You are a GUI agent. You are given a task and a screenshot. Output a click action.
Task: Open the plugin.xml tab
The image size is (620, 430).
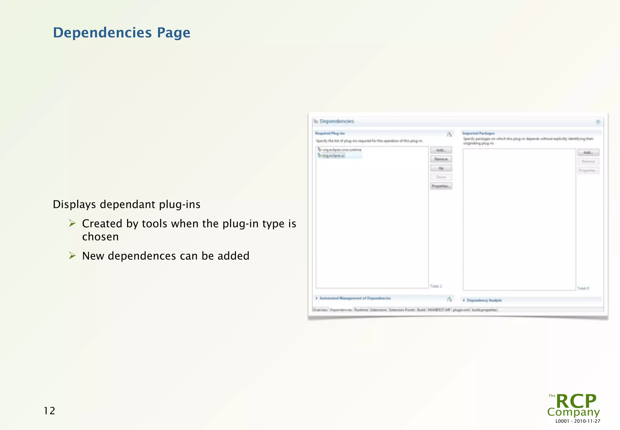461,310
